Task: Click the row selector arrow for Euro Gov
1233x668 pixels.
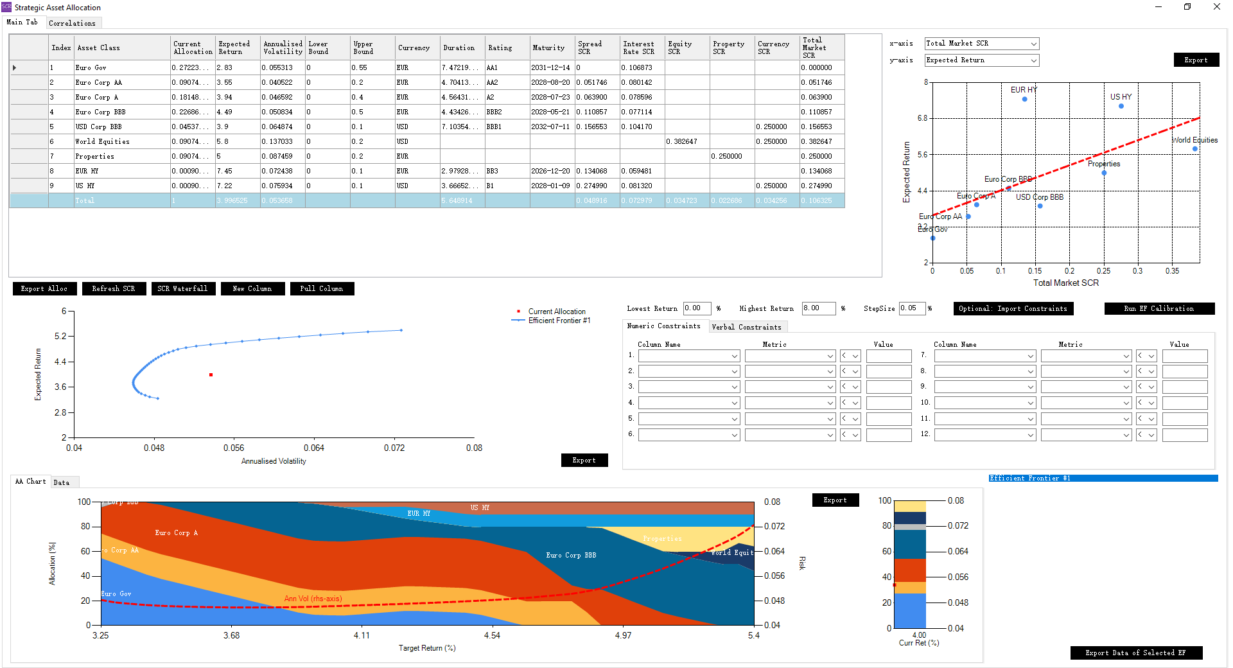Action: (15, 67)
